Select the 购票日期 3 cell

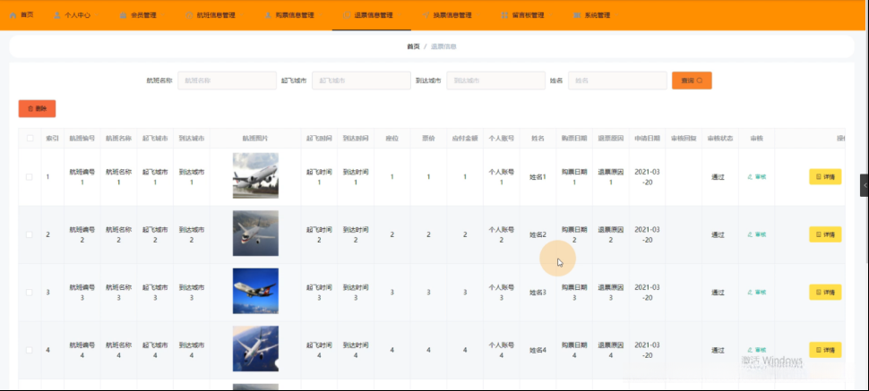(x=574, y=293)
